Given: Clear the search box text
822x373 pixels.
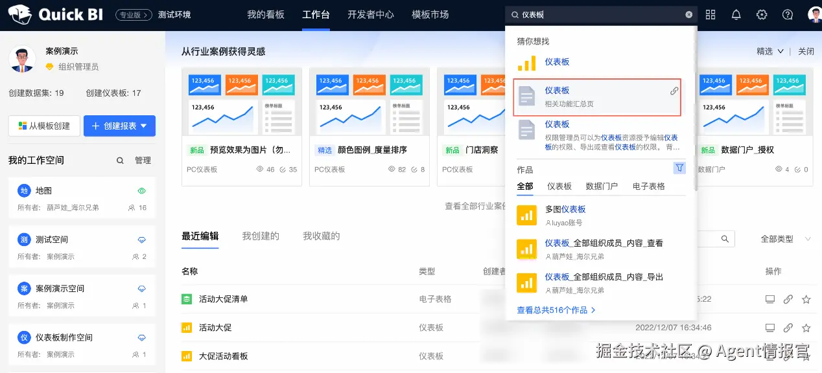Looking at the screenshot, I should click(688, 14).
